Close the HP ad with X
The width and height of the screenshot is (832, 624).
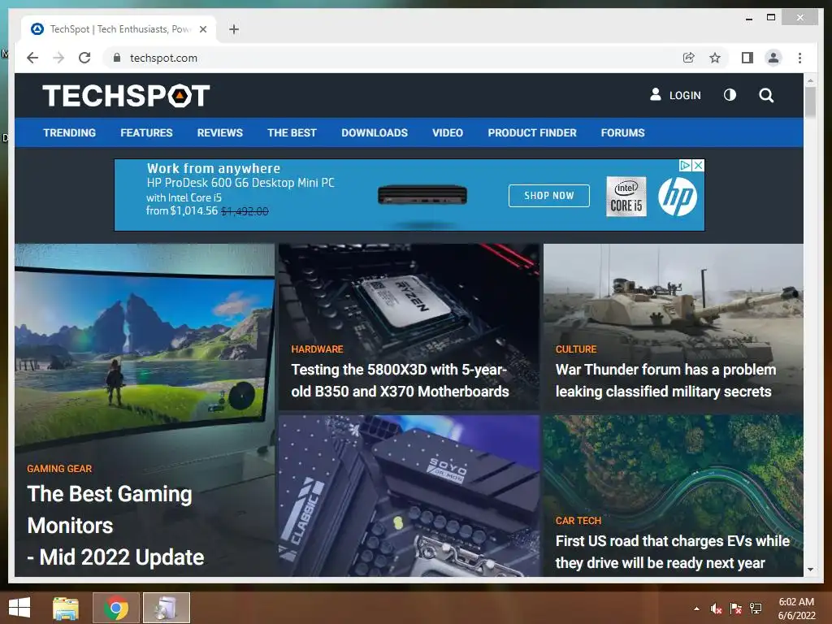(698, 165)
